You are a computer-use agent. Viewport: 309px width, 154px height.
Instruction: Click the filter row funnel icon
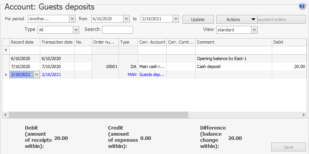point(5,50)
